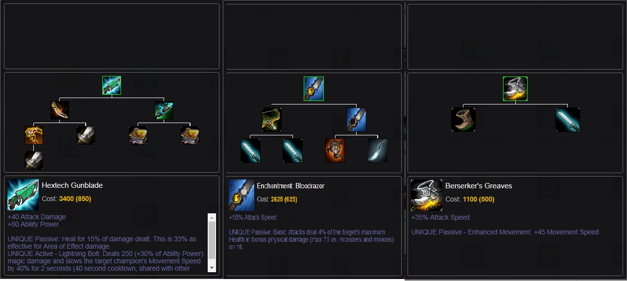Select the left Amplifying Tome under Hextech Revolver
Viewport: 627px width, 281px height.
click(138, 135)
